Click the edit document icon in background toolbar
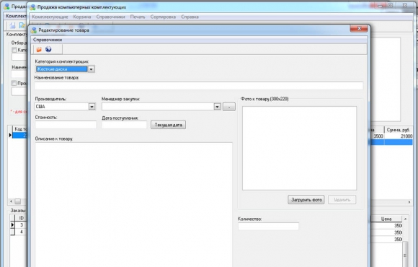This screenshot has width=418, height=267. pos(22,26)
